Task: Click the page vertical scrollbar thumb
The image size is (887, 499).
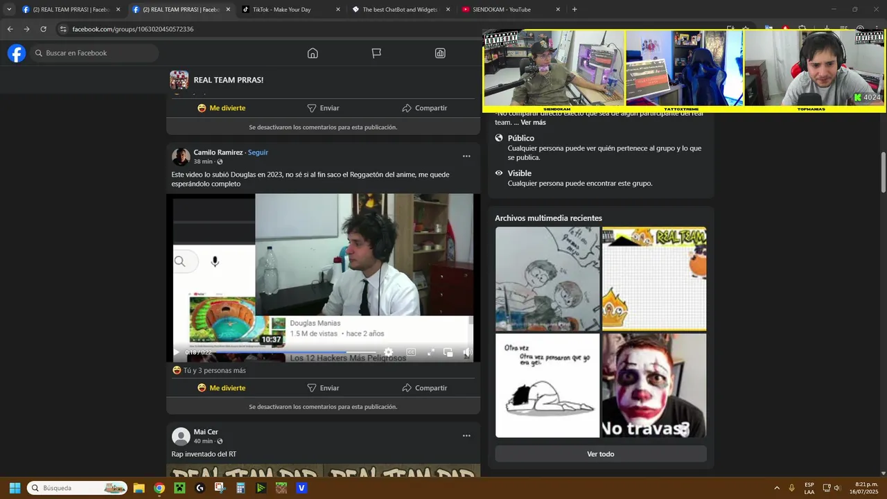Action: click(883, 172)
